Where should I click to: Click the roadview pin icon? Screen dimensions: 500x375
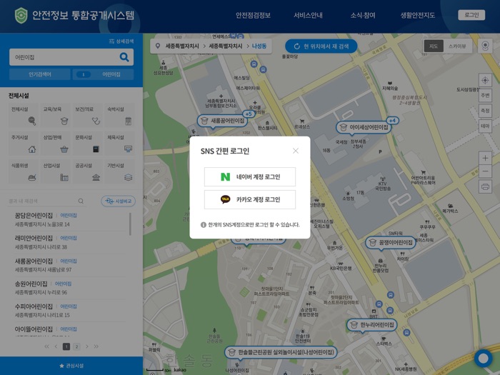485,46
